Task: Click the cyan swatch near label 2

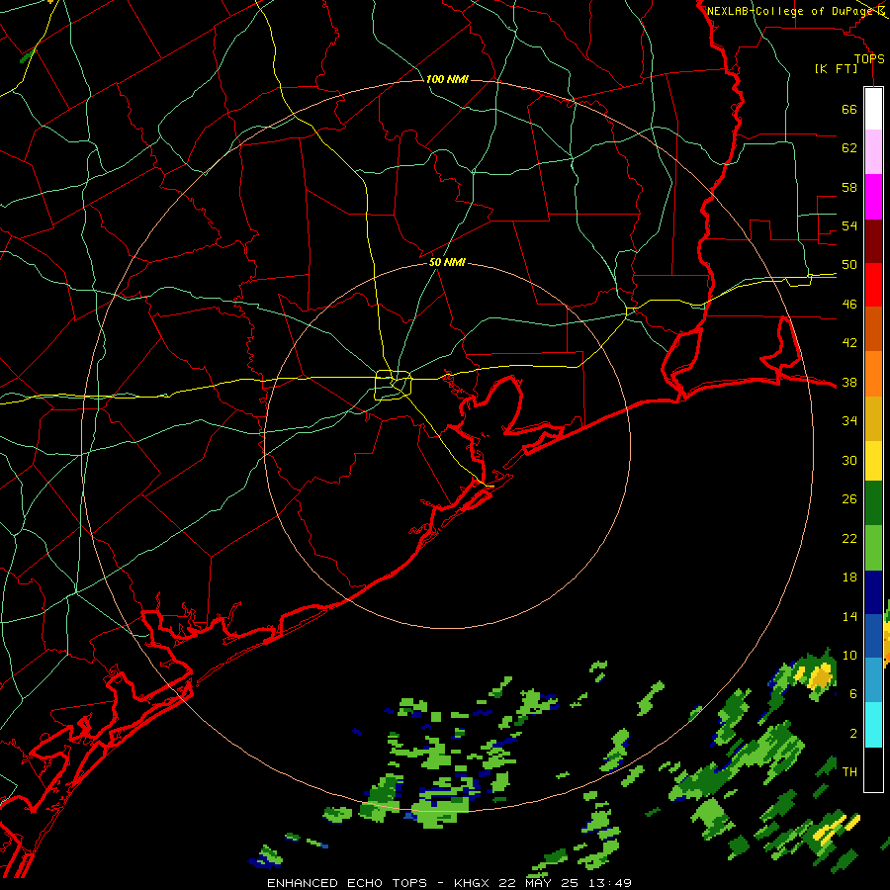Action: [873, 726]
